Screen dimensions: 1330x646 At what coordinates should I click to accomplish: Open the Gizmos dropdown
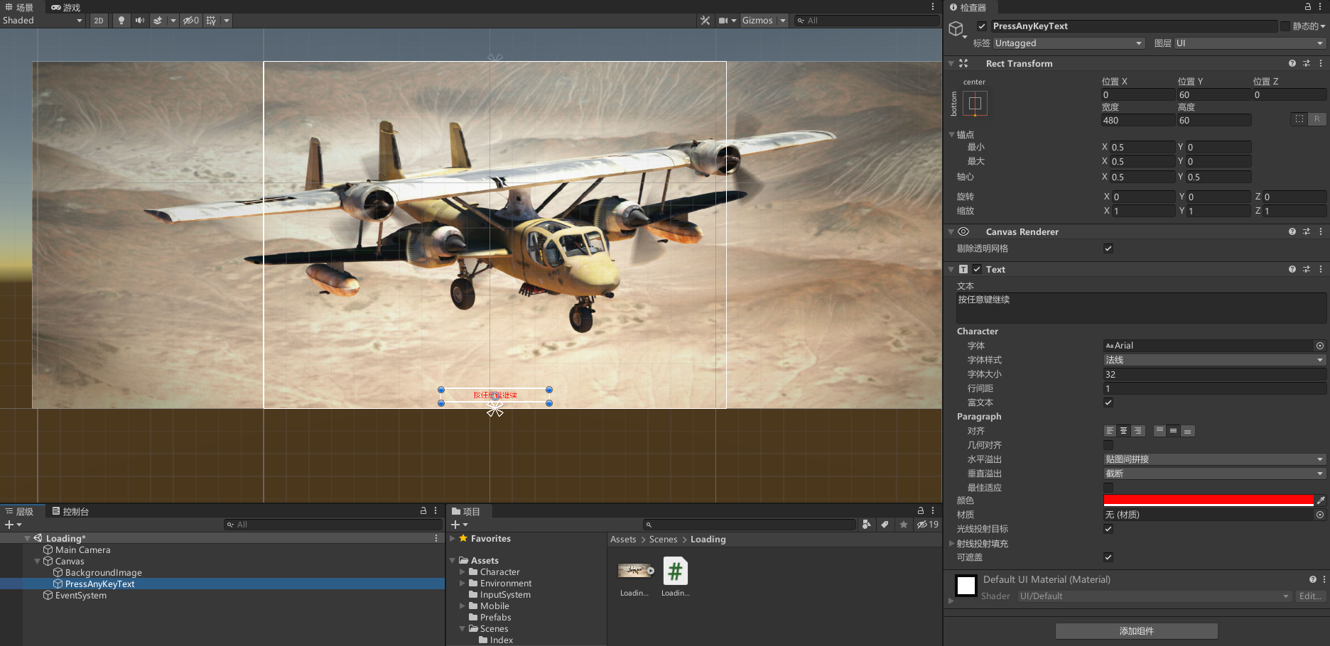click(764, 21)
